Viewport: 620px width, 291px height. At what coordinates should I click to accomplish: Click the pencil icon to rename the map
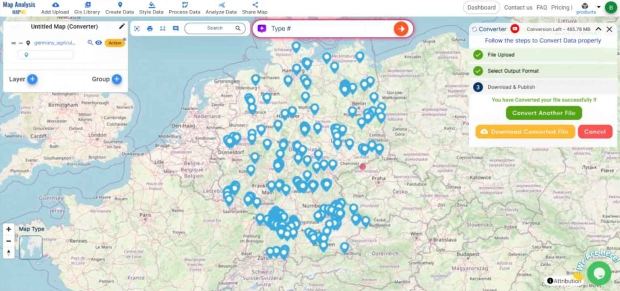pyautogui.click(x=122, y=26)
